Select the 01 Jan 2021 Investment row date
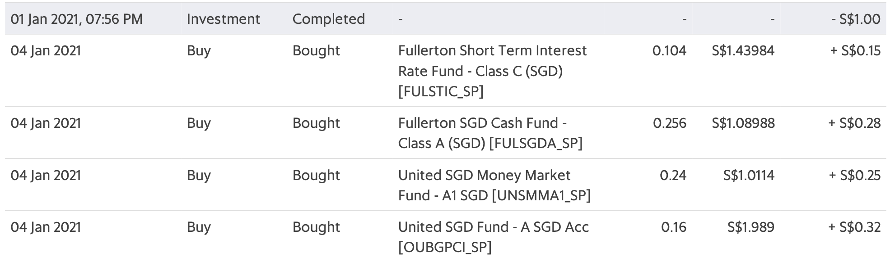This screenshot has width=895, height=262. [x=76, y=19]
